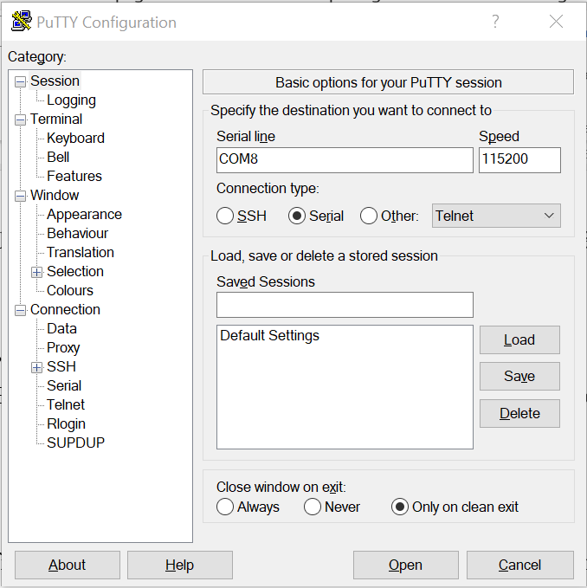Image resolution: width=587 pixels, height=588 pixels.
Task: Open the Translation settings category
Action: click(81, 252)
